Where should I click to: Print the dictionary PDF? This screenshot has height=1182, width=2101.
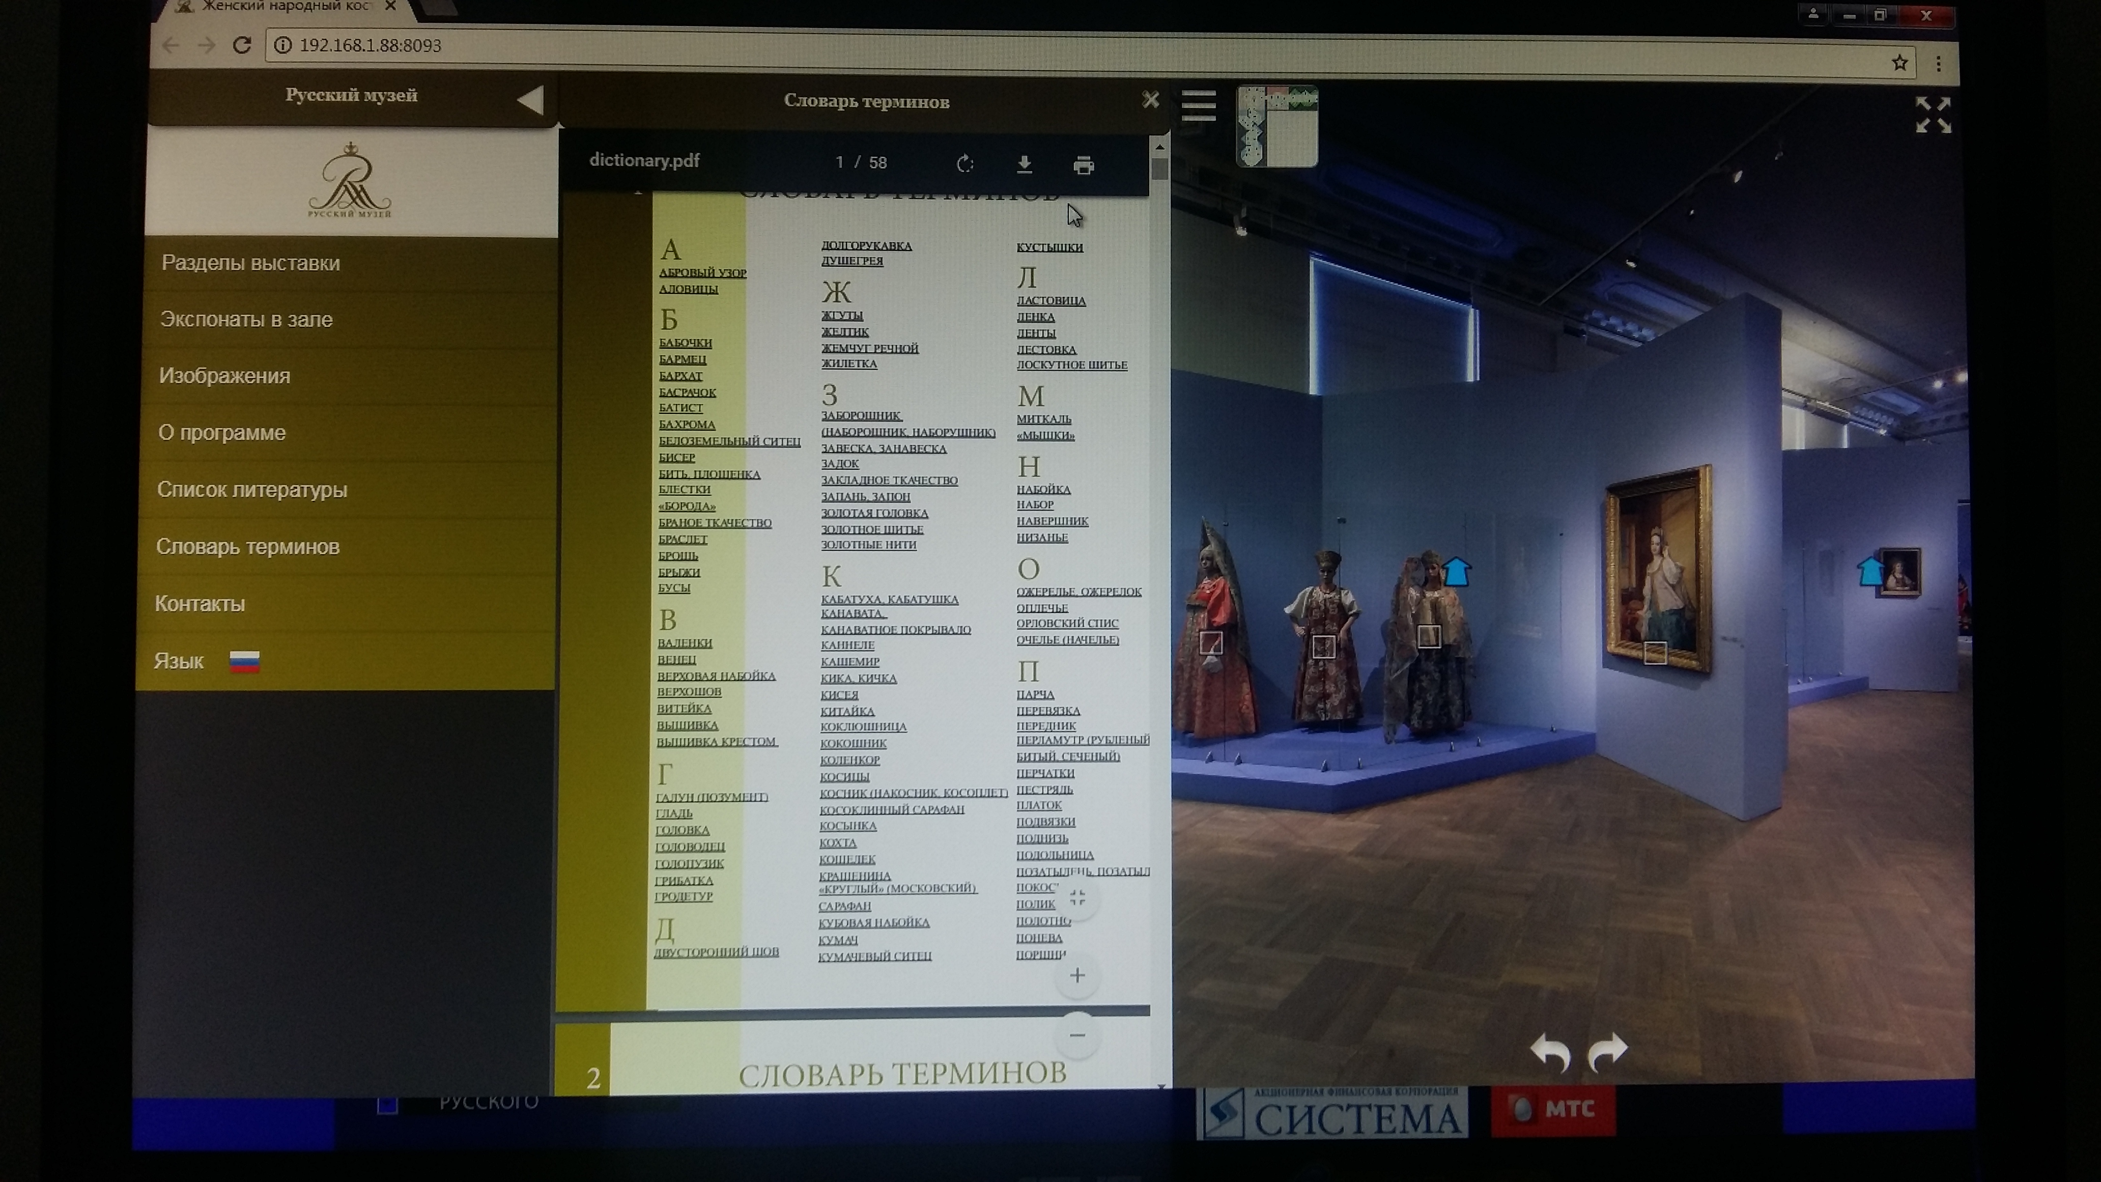click(1083, 165)
